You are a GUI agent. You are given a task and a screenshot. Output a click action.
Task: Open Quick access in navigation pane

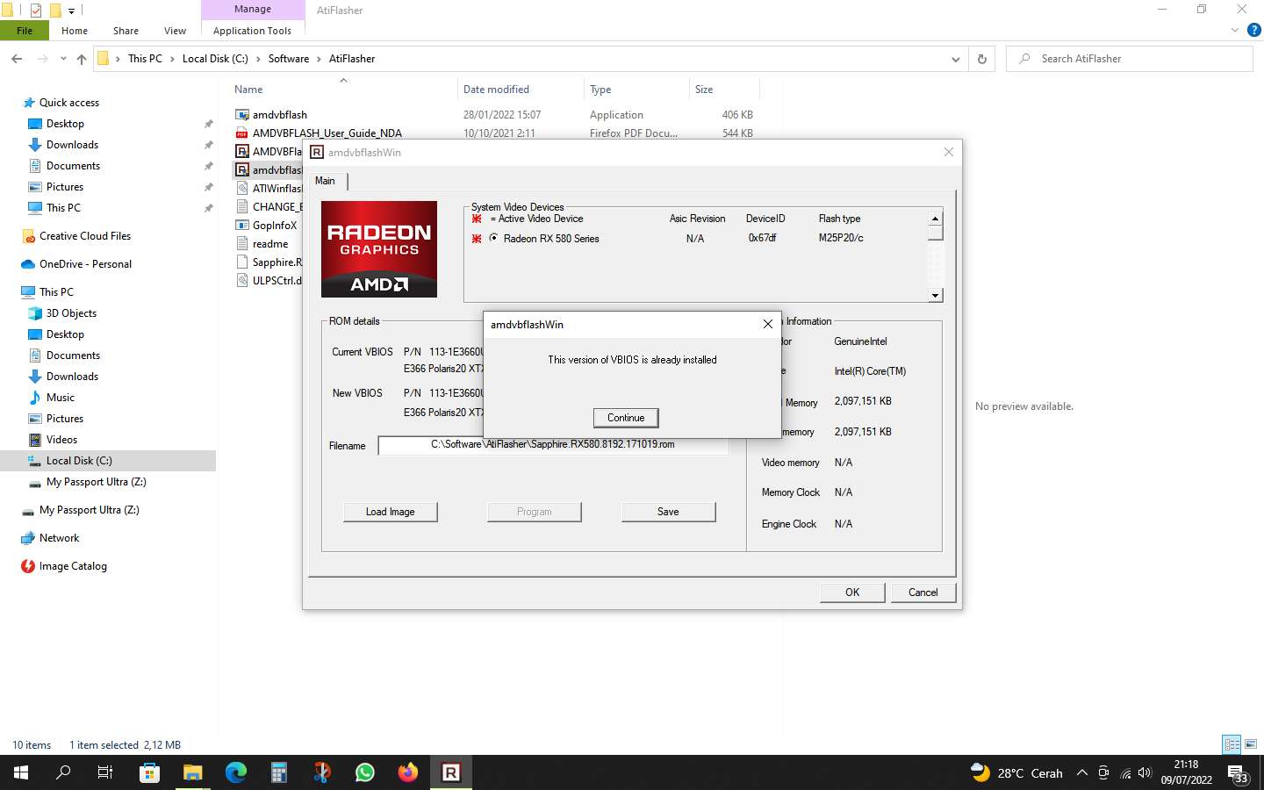pos(68,103)
